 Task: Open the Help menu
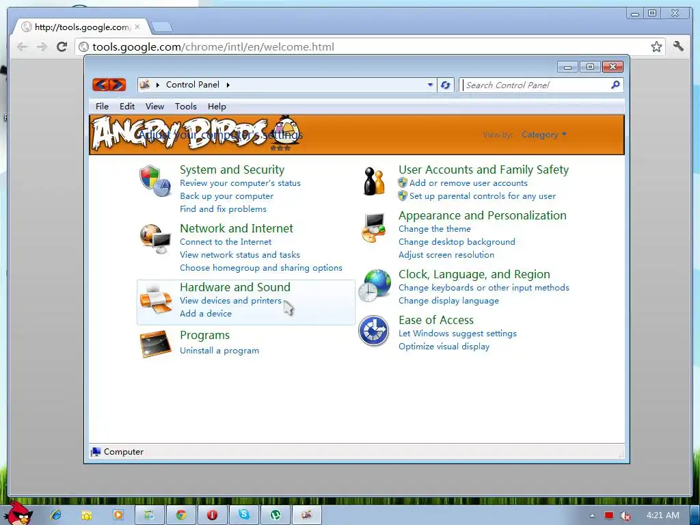[217, 106]
